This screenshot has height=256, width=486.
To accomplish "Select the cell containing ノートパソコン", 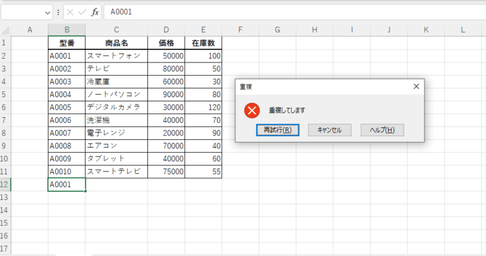I will [x=116, y=95].
